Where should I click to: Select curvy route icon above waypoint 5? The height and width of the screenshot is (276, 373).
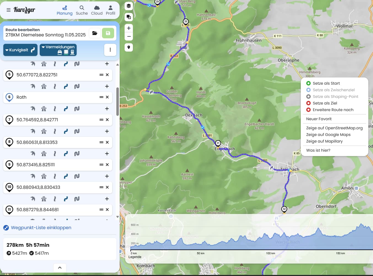[66, 64]
